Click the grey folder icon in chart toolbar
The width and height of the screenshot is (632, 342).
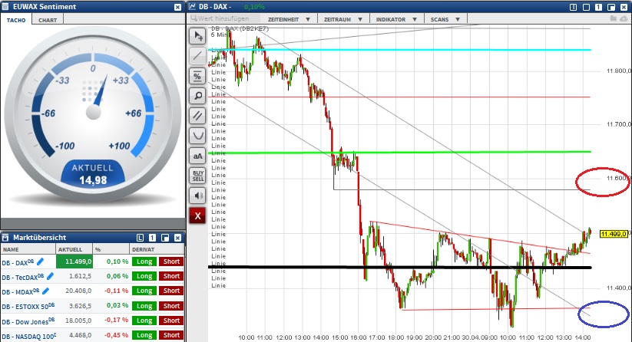614,18
